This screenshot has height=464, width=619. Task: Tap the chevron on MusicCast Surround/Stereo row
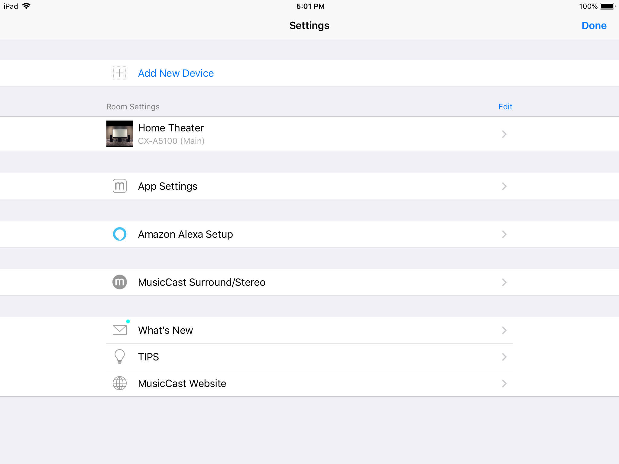tap(504, 282)
